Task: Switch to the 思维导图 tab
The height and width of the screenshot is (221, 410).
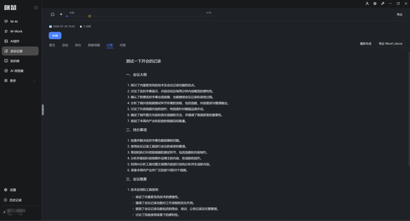Action: click(x=94, y=45)
